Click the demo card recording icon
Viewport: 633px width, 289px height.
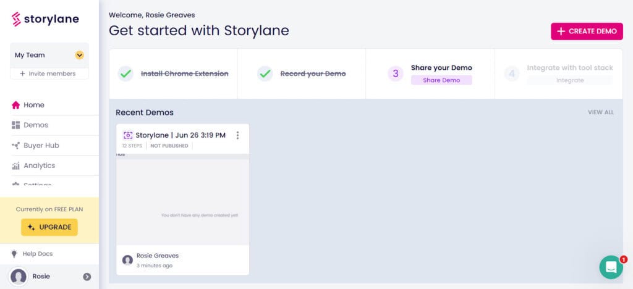(128, 135)
